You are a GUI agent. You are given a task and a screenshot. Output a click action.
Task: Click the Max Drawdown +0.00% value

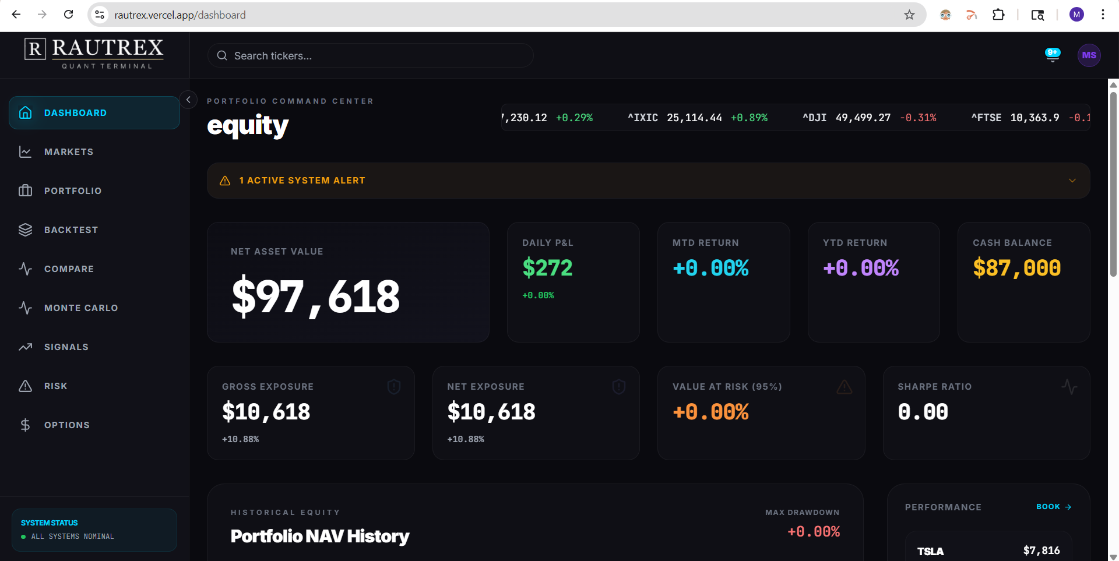(x=814, y=531)
